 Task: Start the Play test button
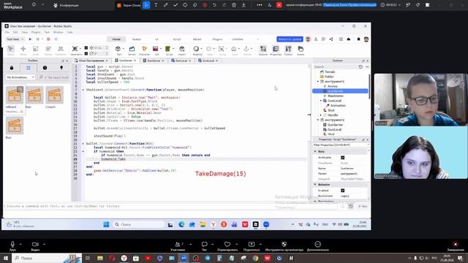30,39
